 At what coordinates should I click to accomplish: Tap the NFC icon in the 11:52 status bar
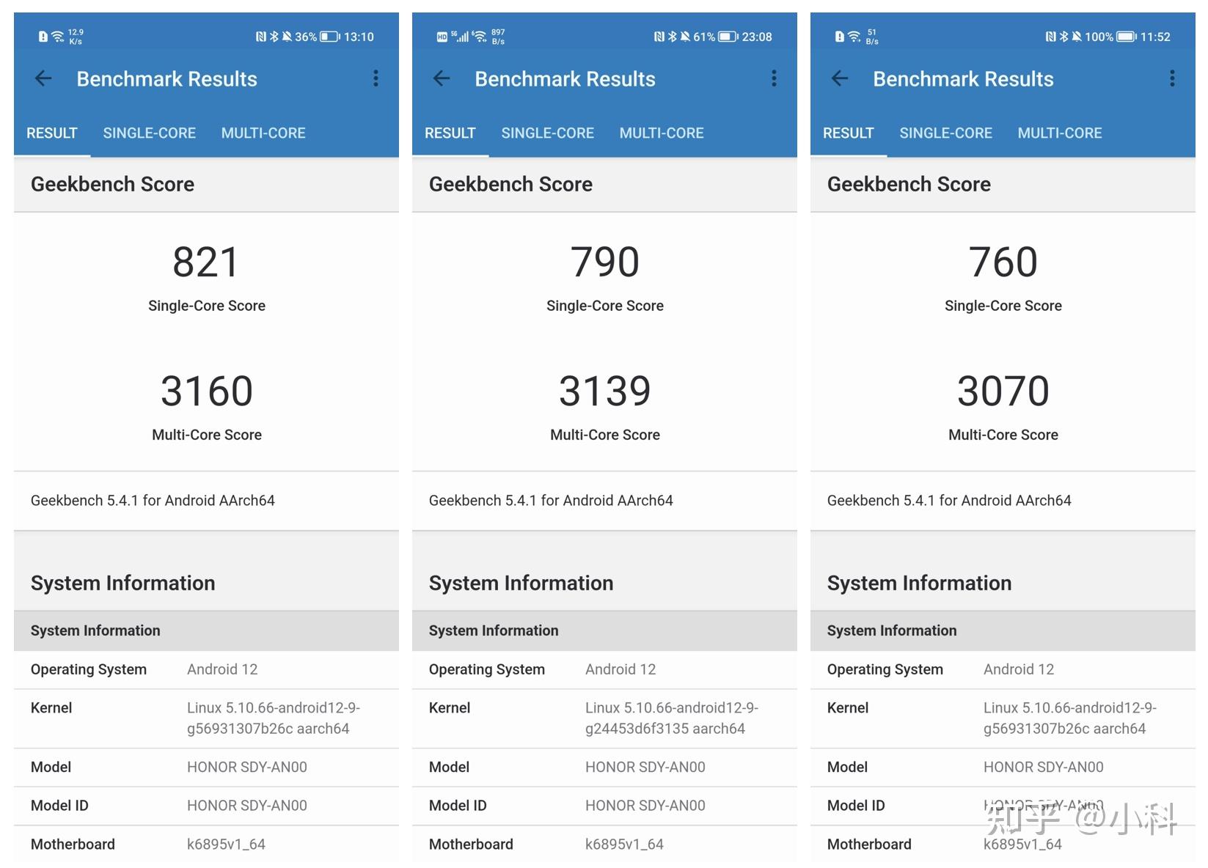tap(1050, 37)
